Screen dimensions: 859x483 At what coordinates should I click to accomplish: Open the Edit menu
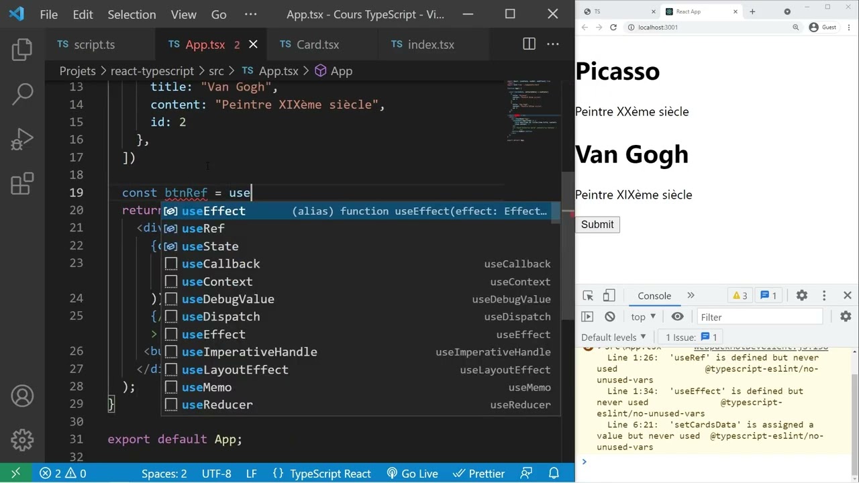(x=83, y=14)
